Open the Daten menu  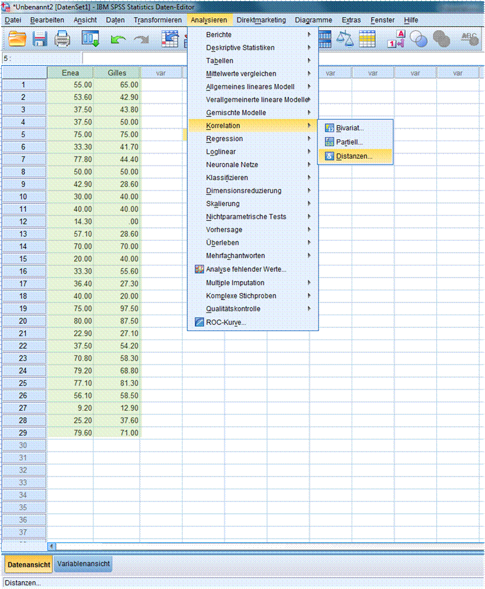115,20
